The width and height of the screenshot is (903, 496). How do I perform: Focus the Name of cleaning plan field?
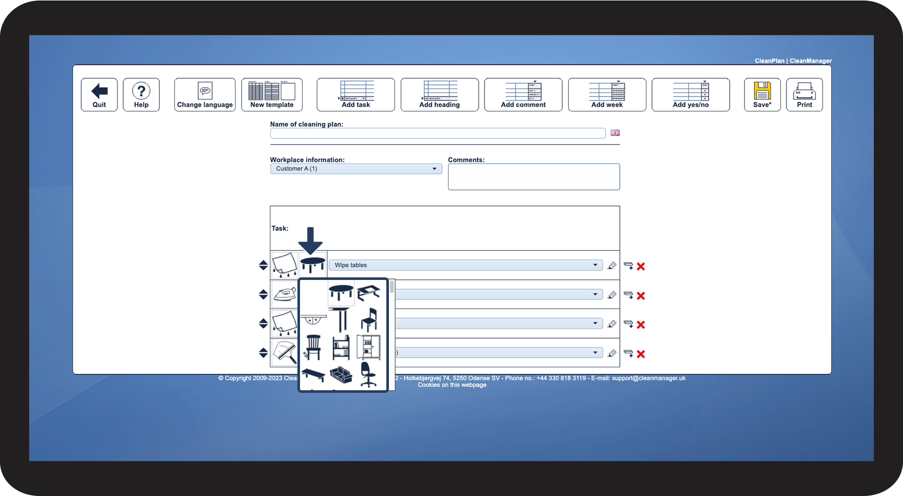(x=438, y=133)
